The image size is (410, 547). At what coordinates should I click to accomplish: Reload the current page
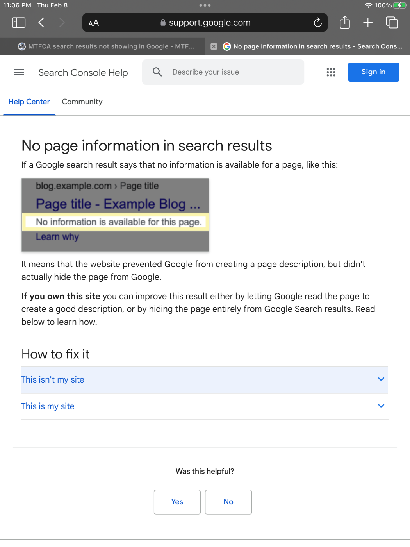pos(317,23)
